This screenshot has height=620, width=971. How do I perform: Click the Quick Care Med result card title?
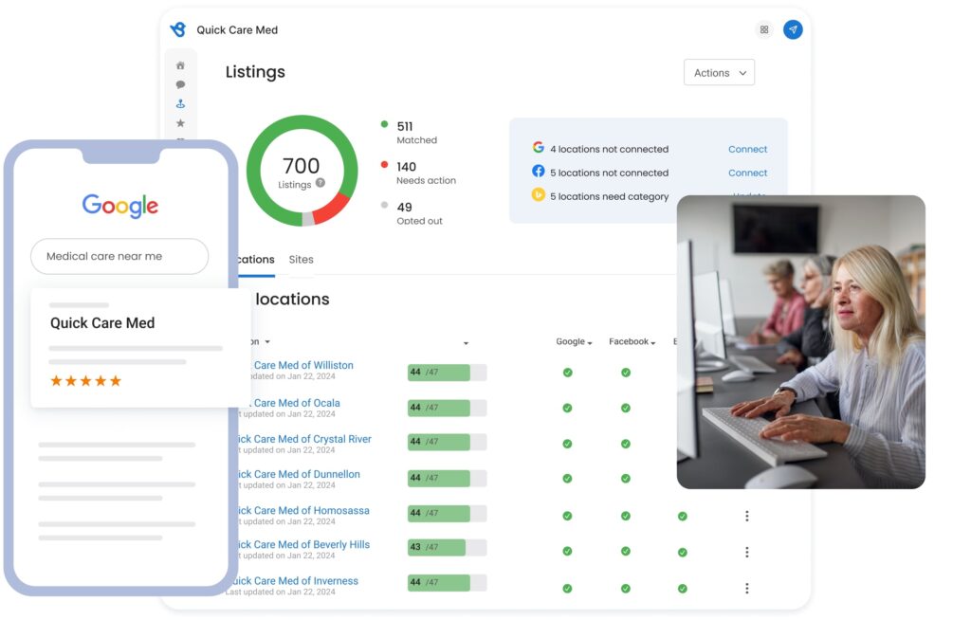[x=102, y=323]
